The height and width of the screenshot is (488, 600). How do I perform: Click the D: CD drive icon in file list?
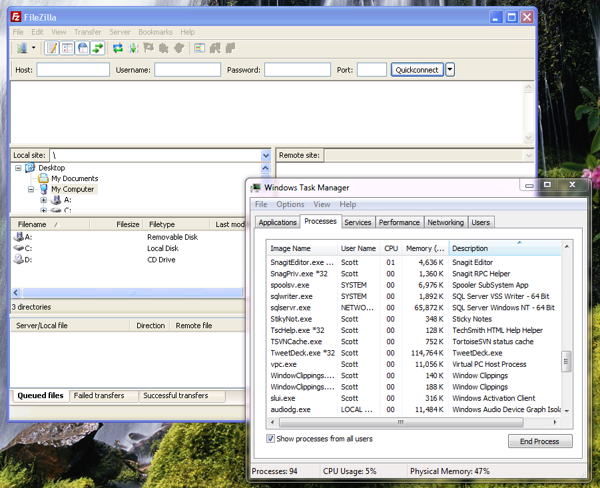click(19, 259)
